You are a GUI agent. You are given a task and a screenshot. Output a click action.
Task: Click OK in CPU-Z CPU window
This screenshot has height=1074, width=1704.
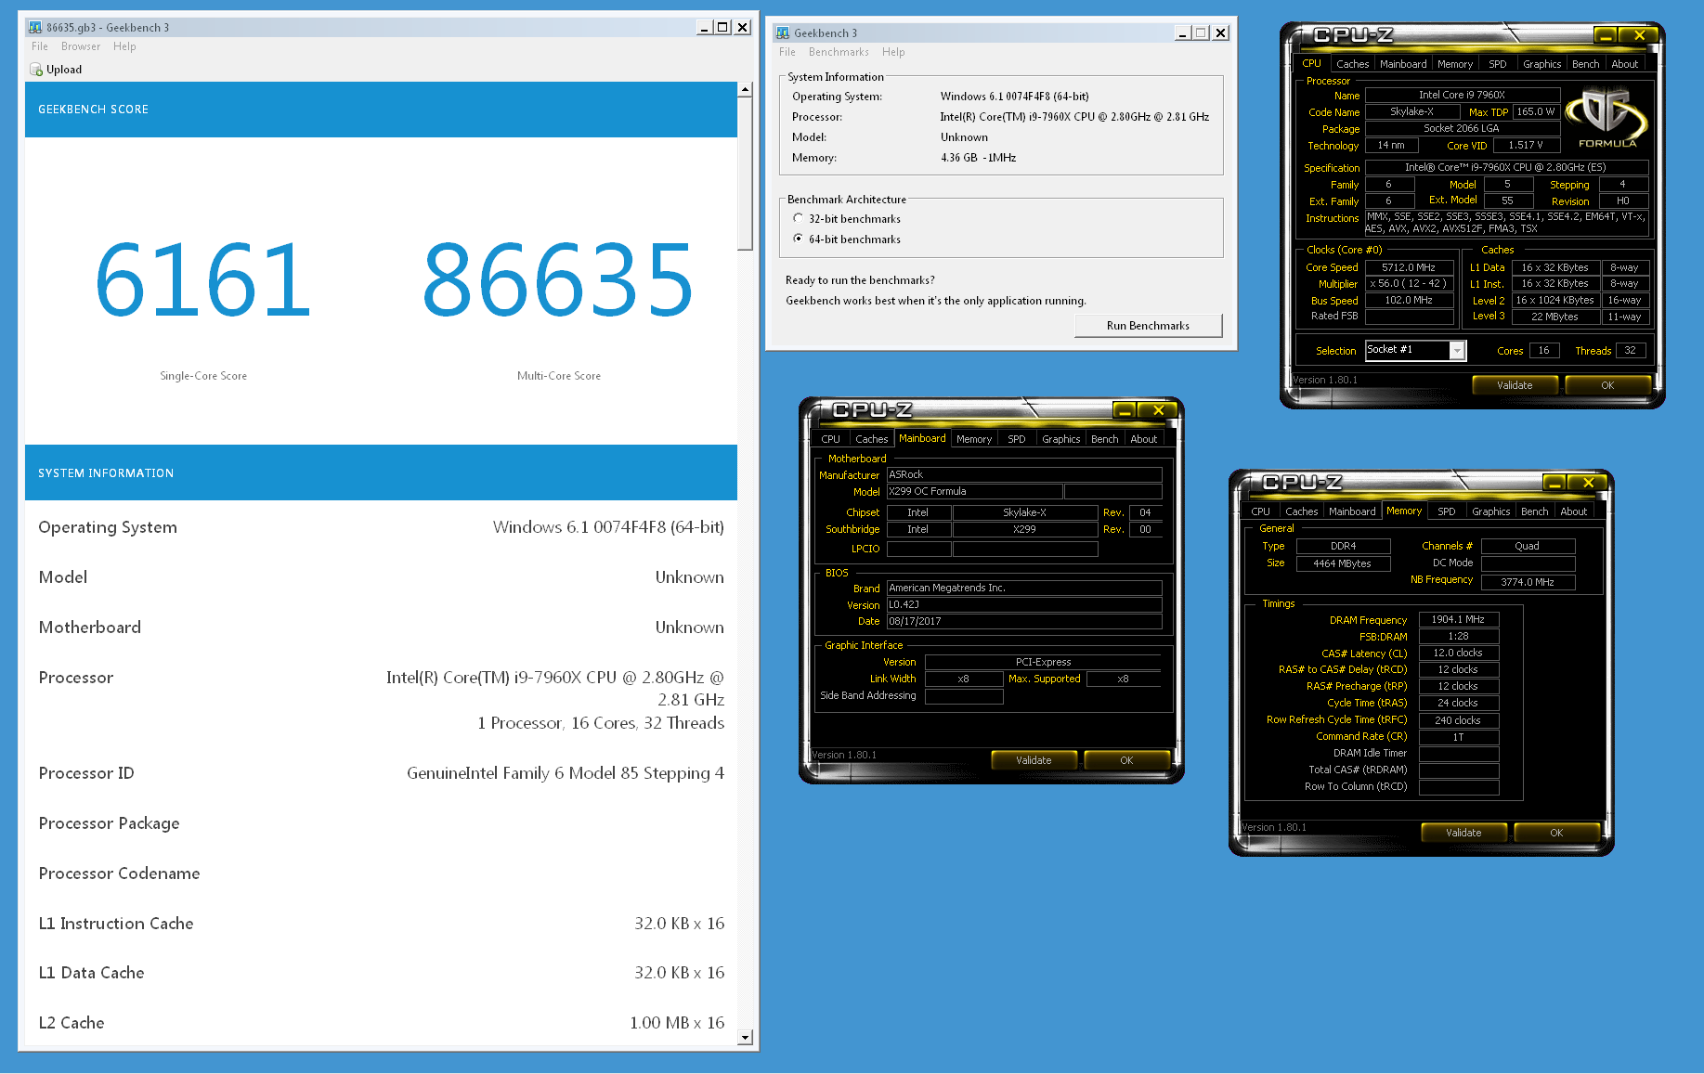(x=1608, y=385)
